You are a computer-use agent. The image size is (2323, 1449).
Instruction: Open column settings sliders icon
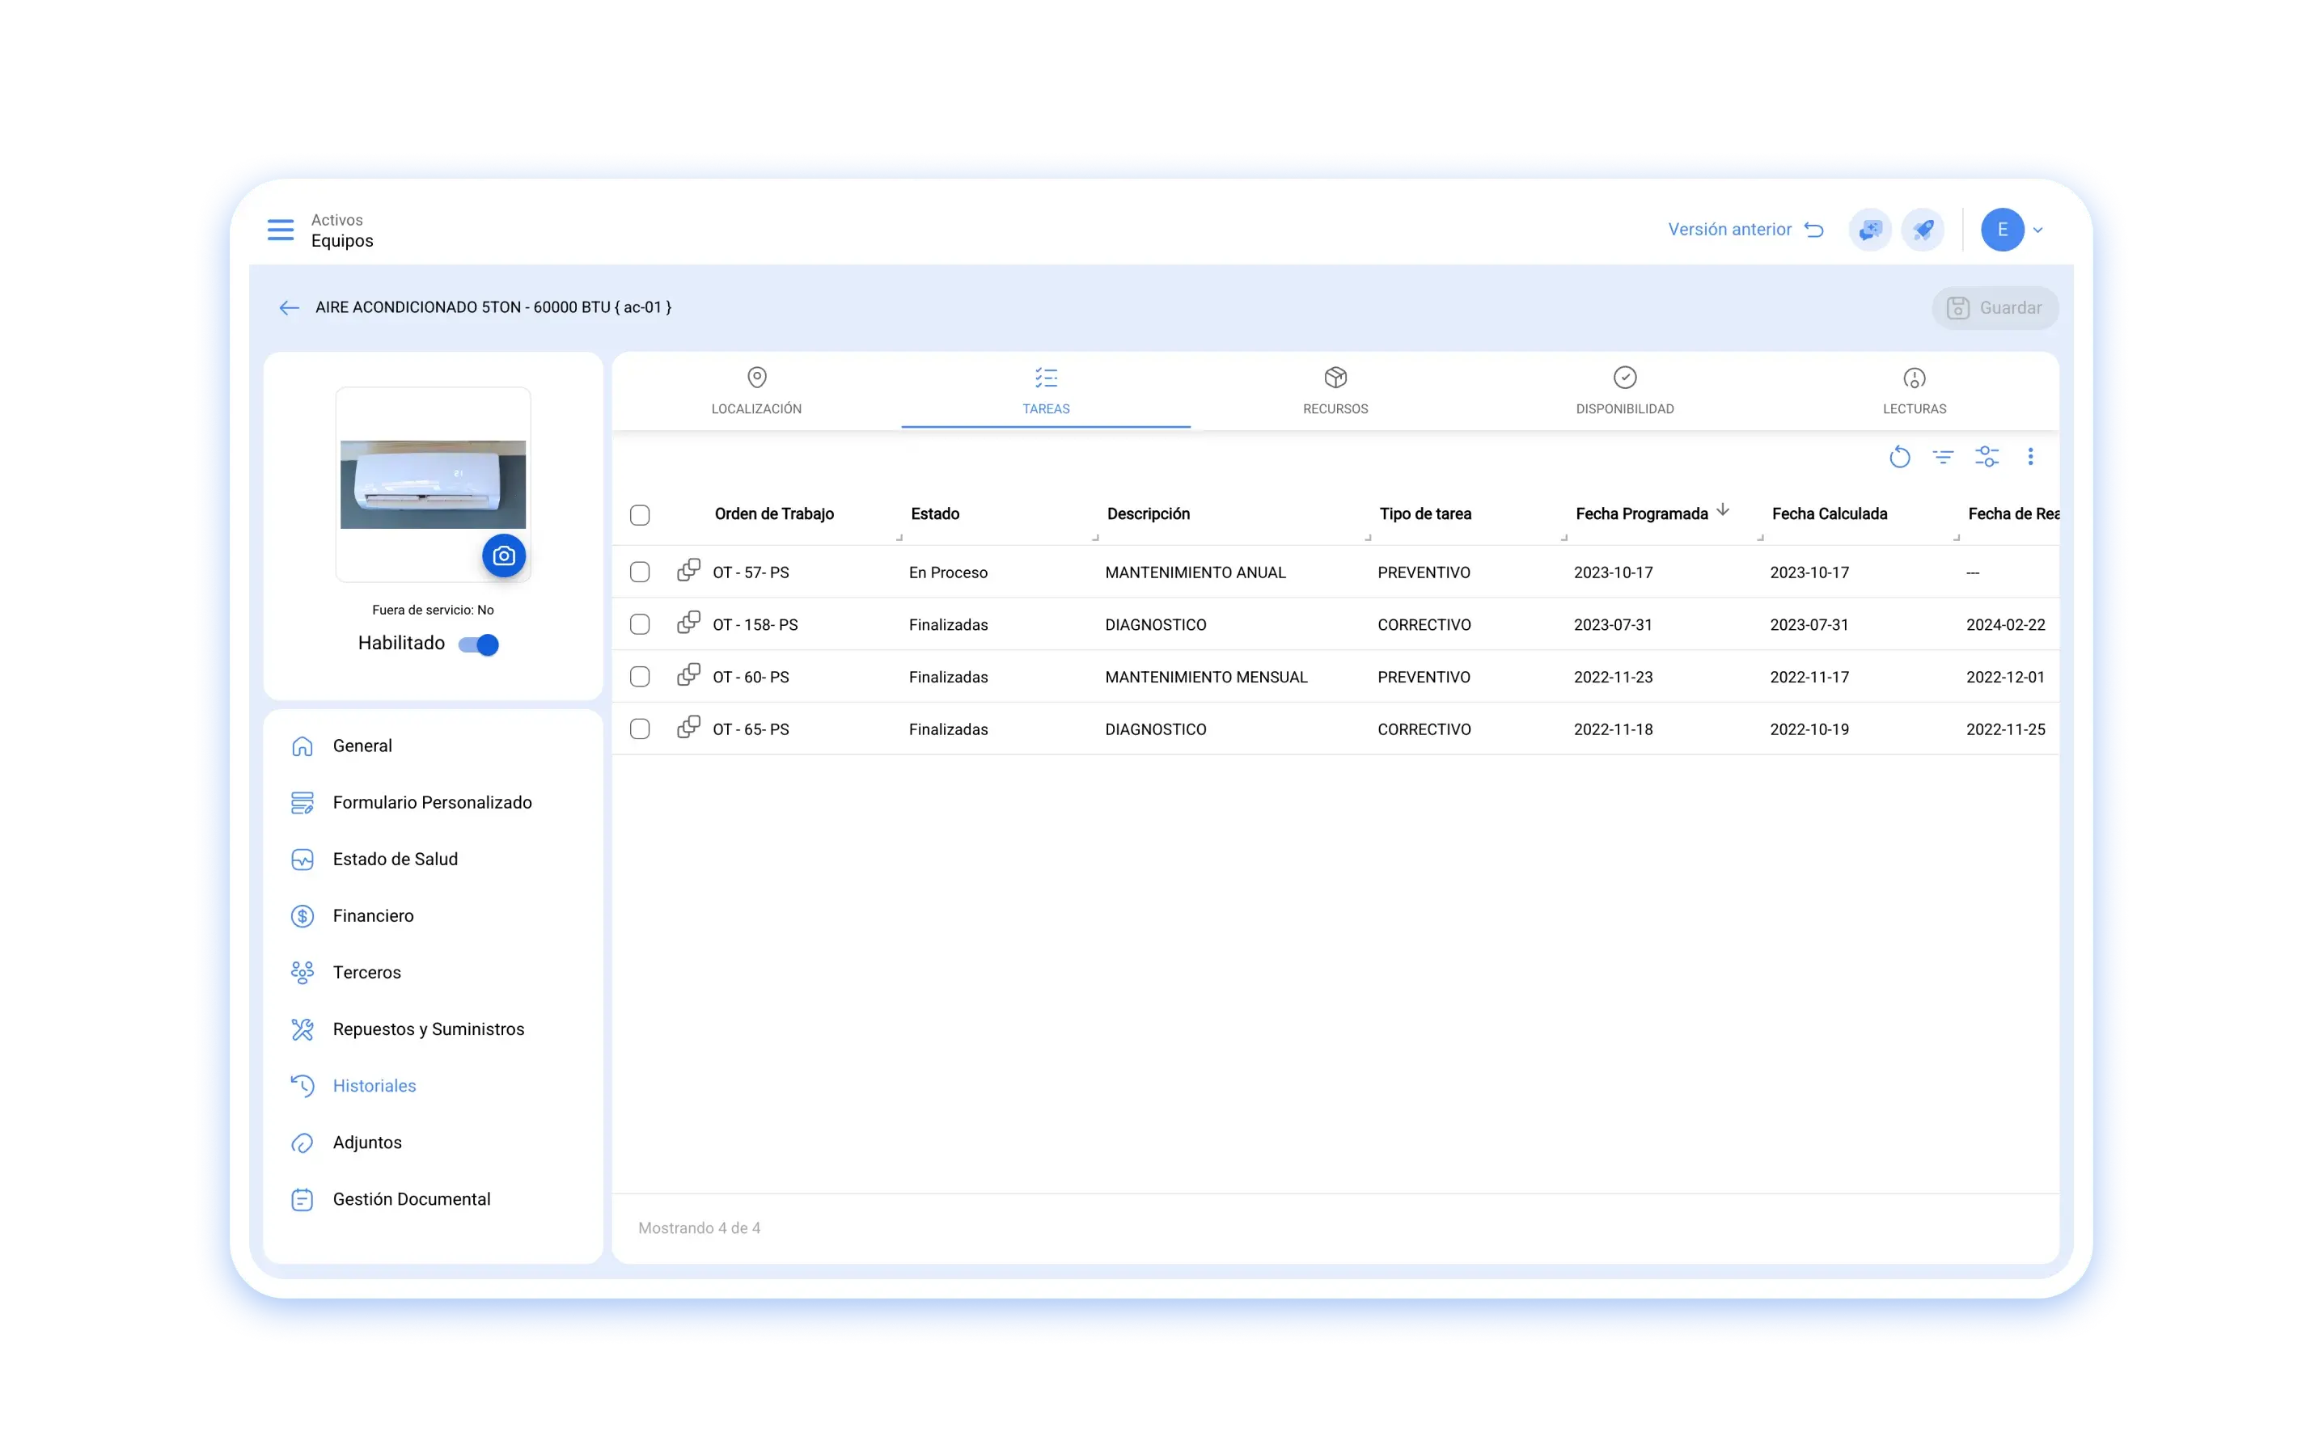coord(1987,457)
